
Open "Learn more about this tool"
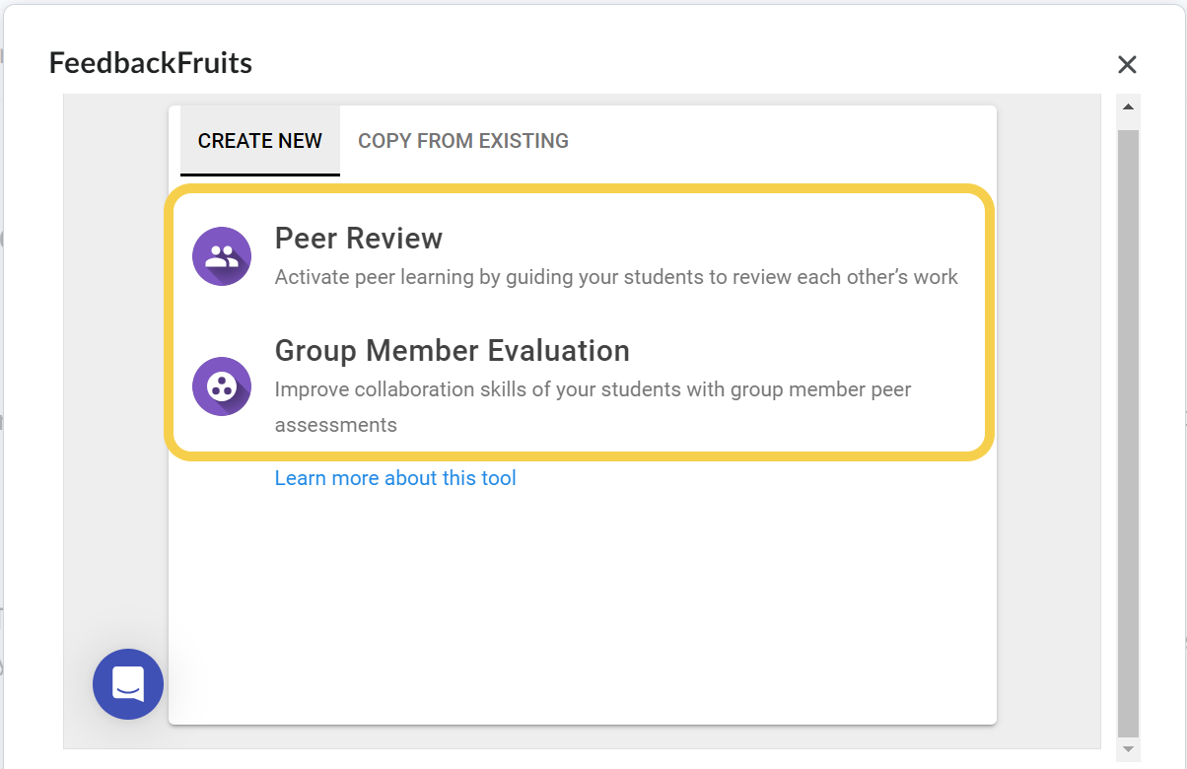click(x=395, y=477)
